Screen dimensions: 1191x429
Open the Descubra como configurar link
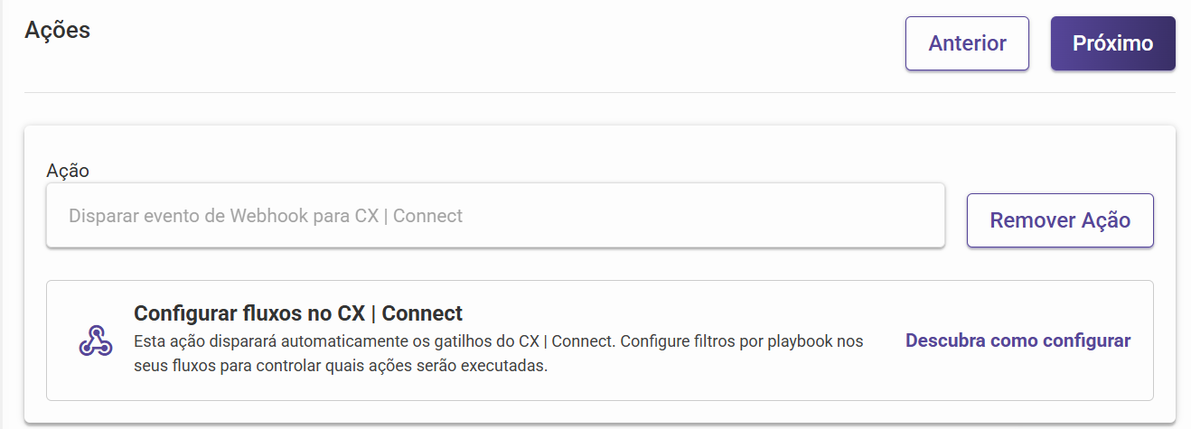click(x=1018, y=340)
